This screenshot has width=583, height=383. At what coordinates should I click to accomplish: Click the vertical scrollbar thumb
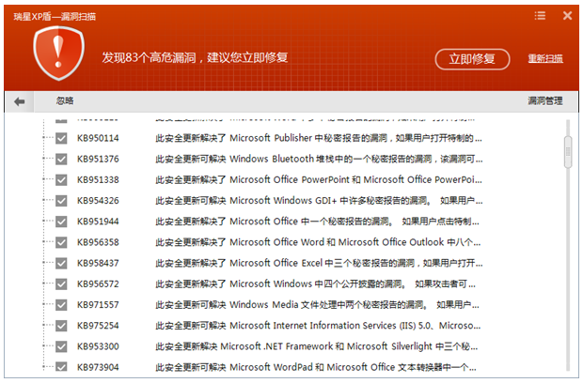pyautogui.click(x=568, y=149)
